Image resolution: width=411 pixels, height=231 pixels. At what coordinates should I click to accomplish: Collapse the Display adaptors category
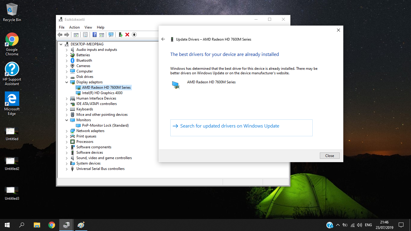(x=66, y=82)
